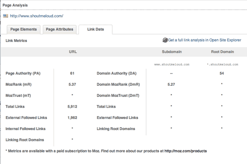The height and width of the screenshot is (164, 247).
Task: Click the Subdomain column header
Action: [172, 52]
